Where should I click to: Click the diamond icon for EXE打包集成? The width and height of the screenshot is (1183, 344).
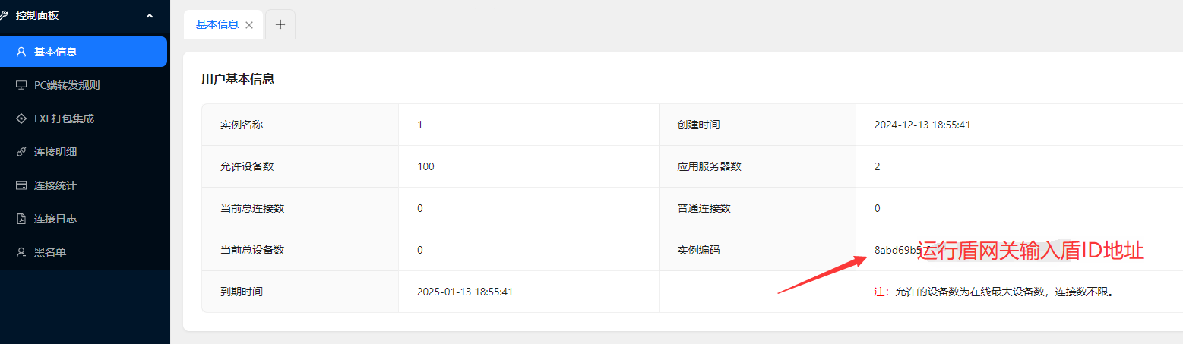click(21, 118)
